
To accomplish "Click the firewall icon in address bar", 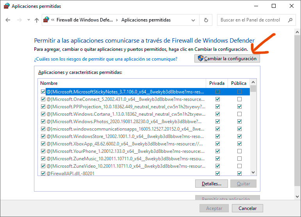I will [x=46, y=20].
